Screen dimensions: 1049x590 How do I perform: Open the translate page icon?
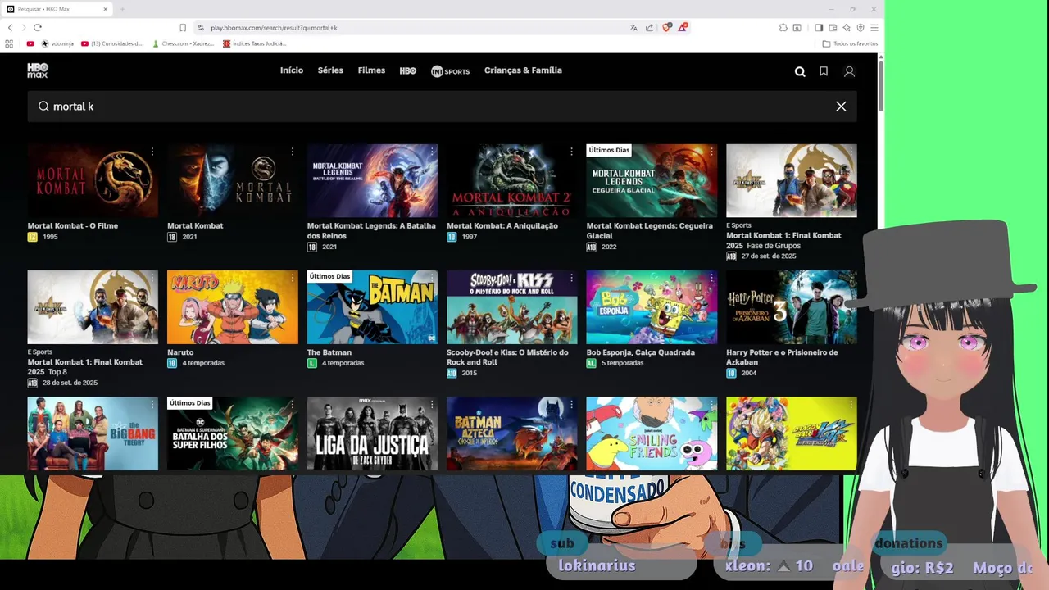coord(633,27)
